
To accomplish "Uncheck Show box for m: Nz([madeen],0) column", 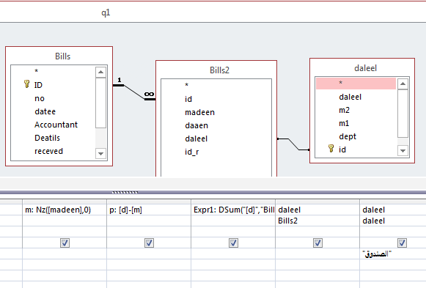I will pyautogui.click(x=65, y=243).
